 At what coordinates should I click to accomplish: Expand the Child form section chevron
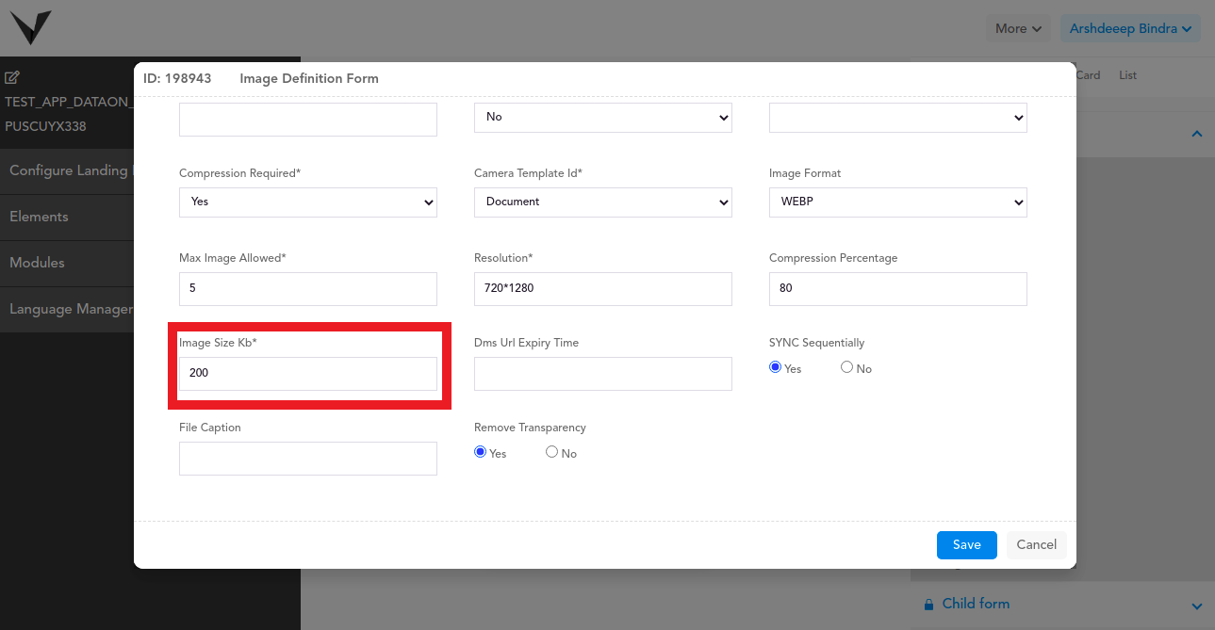[1197, 606]
